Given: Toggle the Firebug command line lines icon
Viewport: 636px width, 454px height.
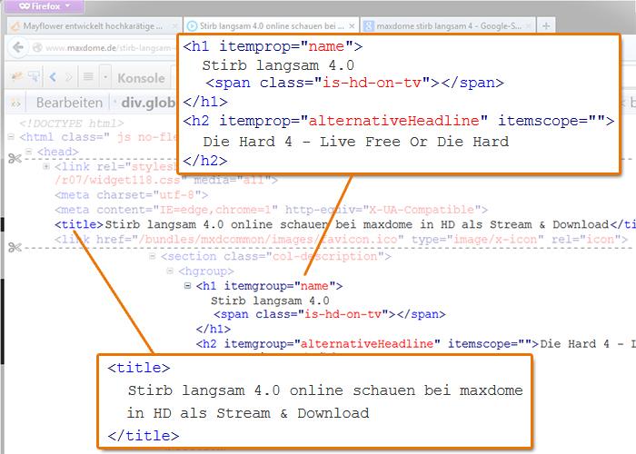Looking at the screenshot, I should [88, 76].
